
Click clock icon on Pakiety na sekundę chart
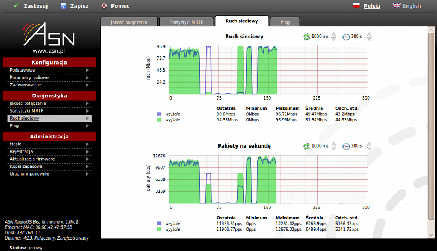(346, 146)
